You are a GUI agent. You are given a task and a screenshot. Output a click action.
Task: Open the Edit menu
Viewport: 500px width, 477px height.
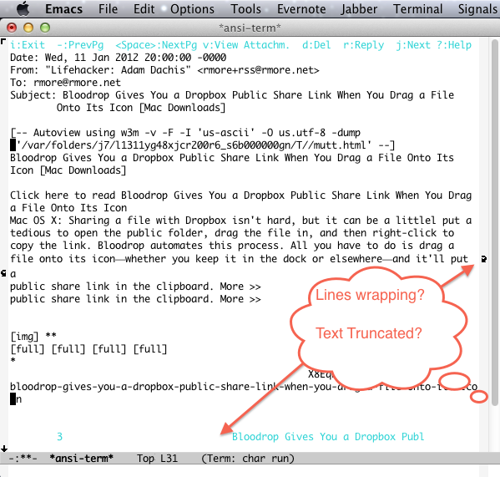click(144, 9)
